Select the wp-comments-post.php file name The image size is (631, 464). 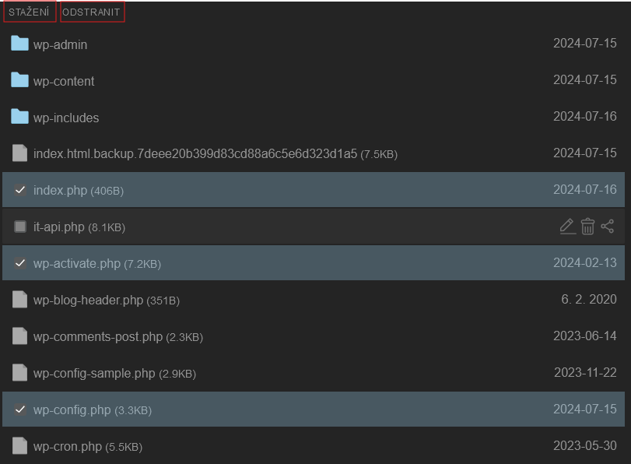[x=98, y=336]
